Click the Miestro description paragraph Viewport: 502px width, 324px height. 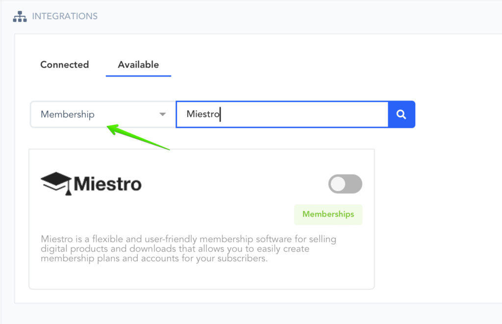(188, 249)
